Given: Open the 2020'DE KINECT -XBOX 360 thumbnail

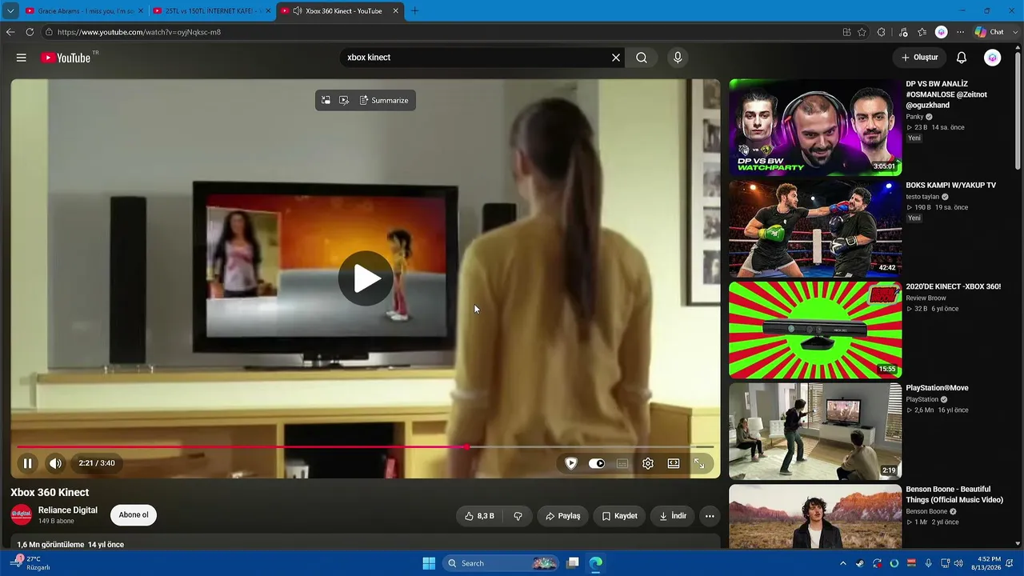Looking at the screenshot, I should pos(815,330).
